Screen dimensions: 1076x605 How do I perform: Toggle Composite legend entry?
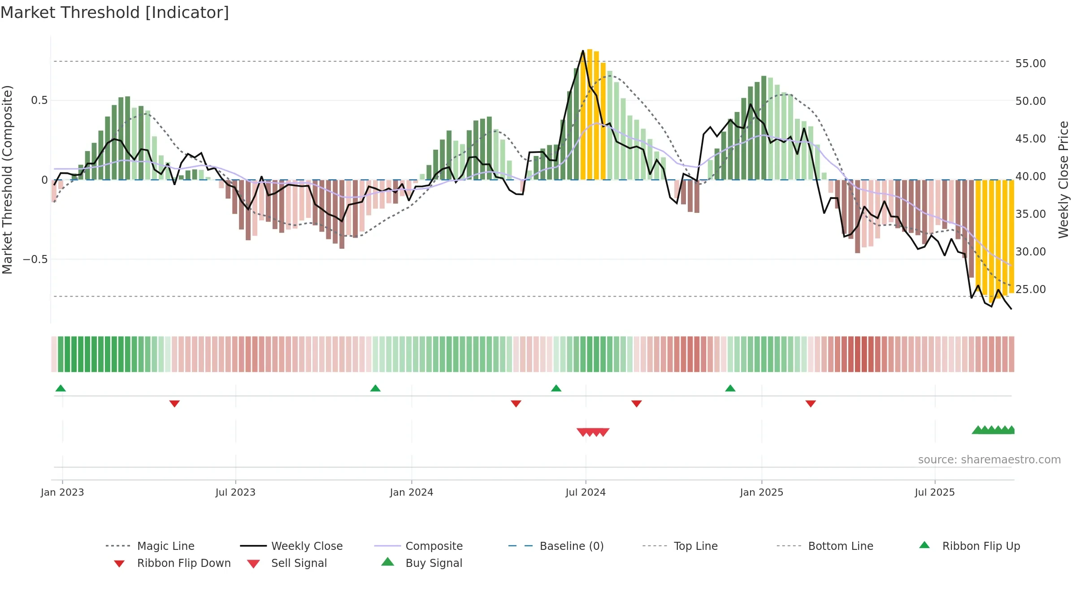418,546
